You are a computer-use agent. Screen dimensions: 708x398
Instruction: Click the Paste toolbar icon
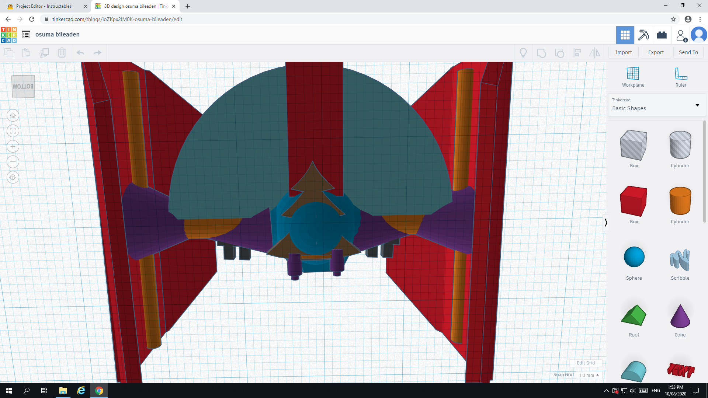tap(26, 53)
